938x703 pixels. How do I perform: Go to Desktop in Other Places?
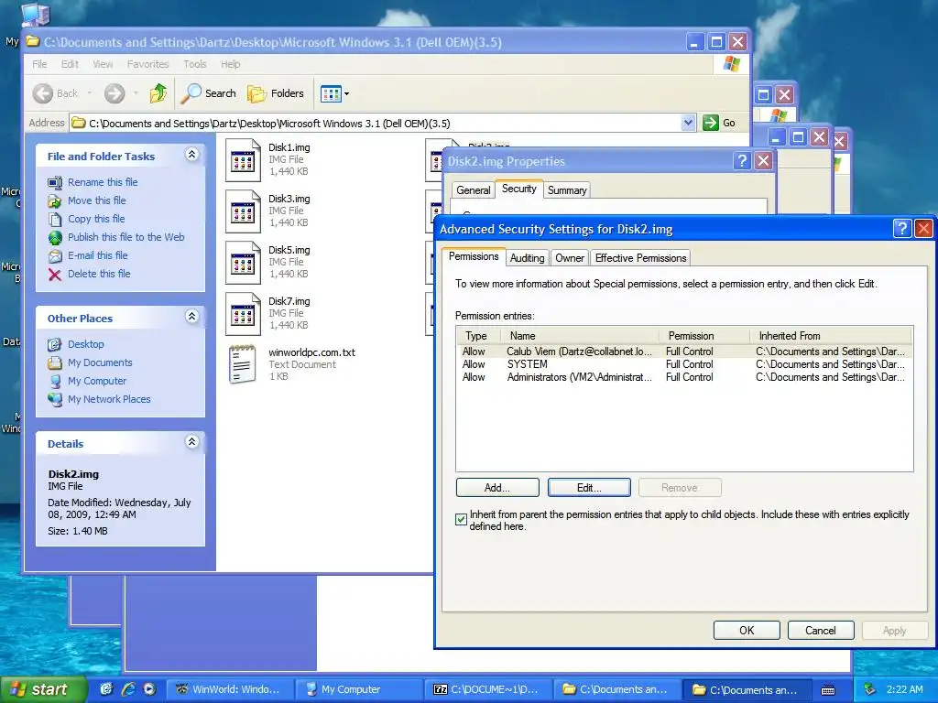85,344
